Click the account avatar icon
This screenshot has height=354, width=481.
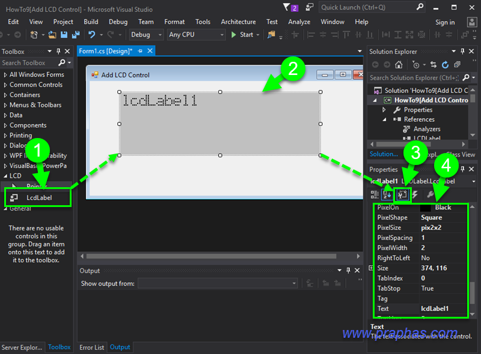472,22
